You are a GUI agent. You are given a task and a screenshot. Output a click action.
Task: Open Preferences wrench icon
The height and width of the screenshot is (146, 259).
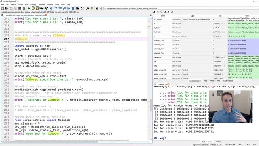pos(87,8)
